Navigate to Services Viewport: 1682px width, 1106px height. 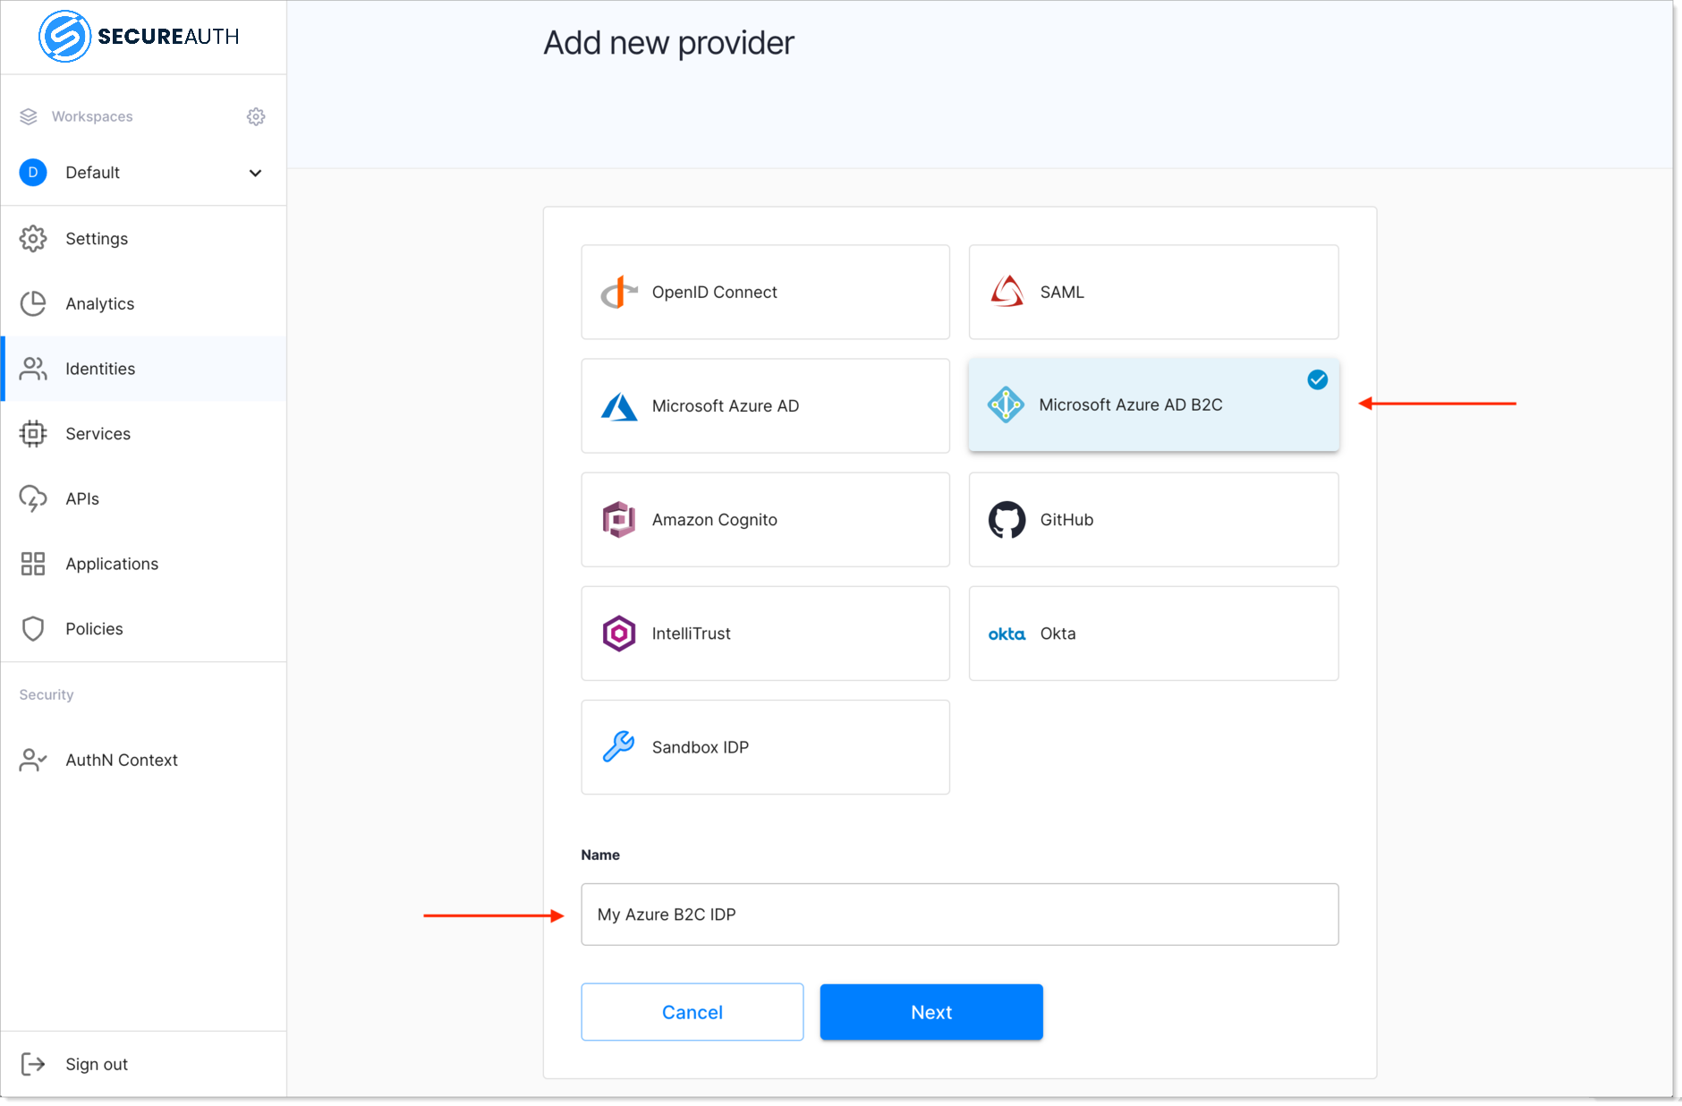click(x=143, y=434)
